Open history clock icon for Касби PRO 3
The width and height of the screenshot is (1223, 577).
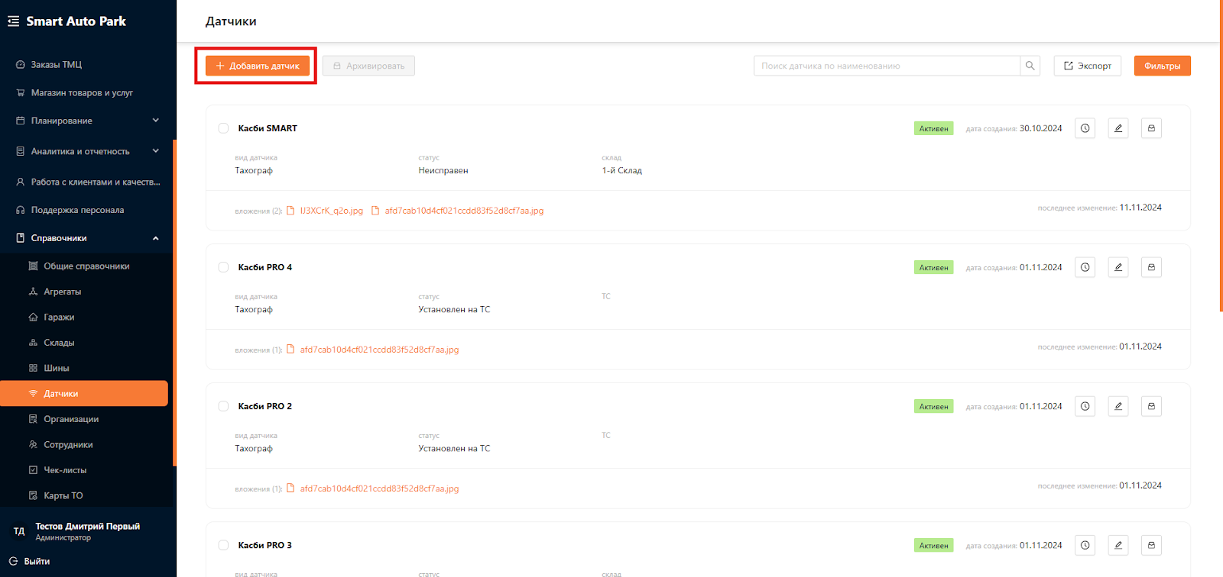point(1085,545)
